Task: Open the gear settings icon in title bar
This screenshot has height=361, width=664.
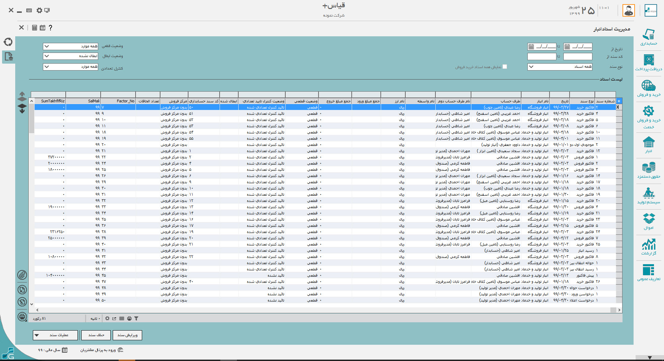Action: (x=39, y=10)
